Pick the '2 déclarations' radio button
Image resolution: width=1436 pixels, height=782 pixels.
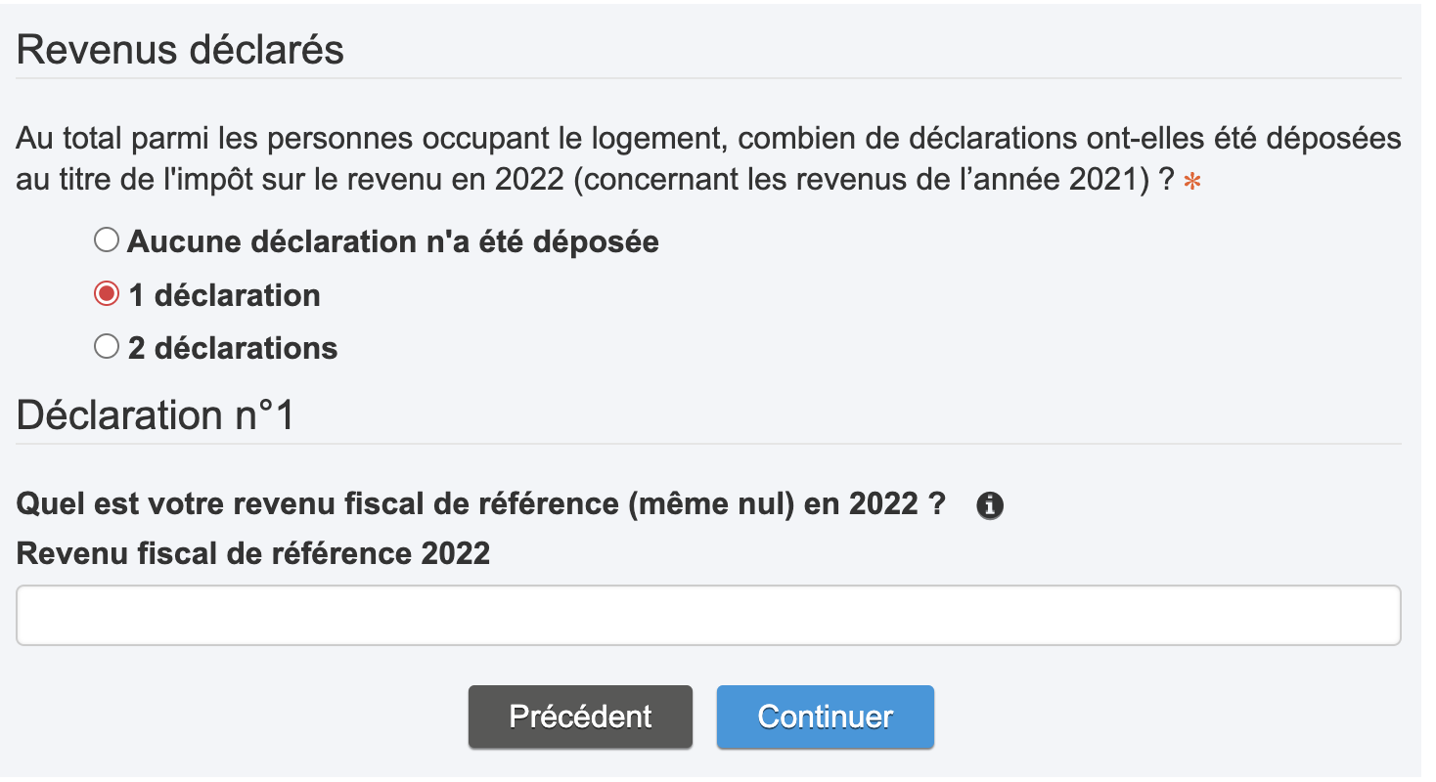[x=107, y=347]
